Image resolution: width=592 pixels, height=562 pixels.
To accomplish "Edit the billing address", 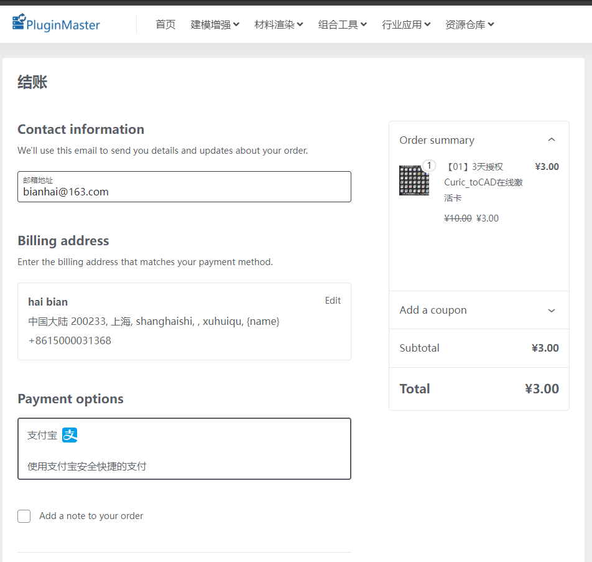I will pos(333,301).
